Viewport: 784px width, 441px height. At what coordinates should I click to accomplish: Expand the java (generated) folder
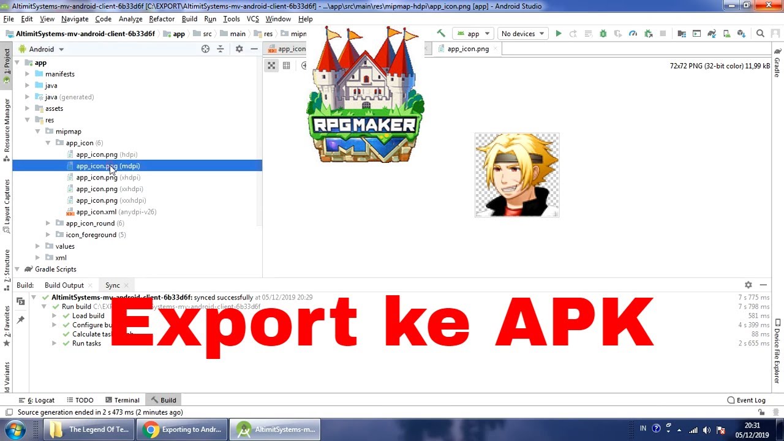(x=27, y=97)
